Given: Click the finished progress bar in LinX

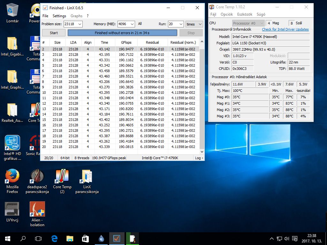Looking at the screenshot, I should pyautogui.click(x=122, y=33).
